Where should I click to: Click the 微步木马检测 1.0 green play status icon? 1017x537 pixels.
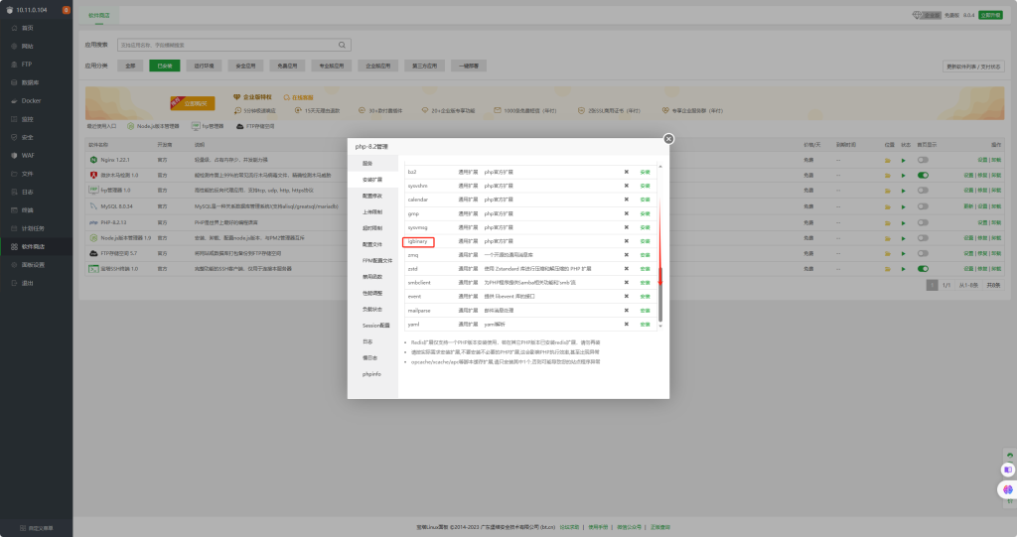click(x=904, y=176)
